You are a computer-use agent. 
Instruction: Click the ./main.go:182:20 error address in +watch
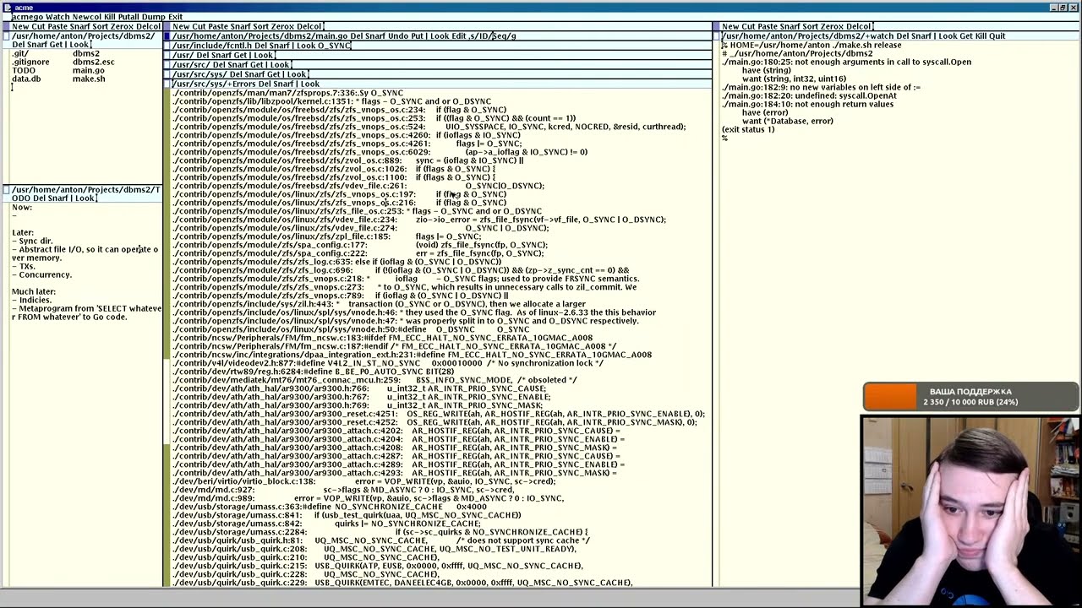point(757,96)
